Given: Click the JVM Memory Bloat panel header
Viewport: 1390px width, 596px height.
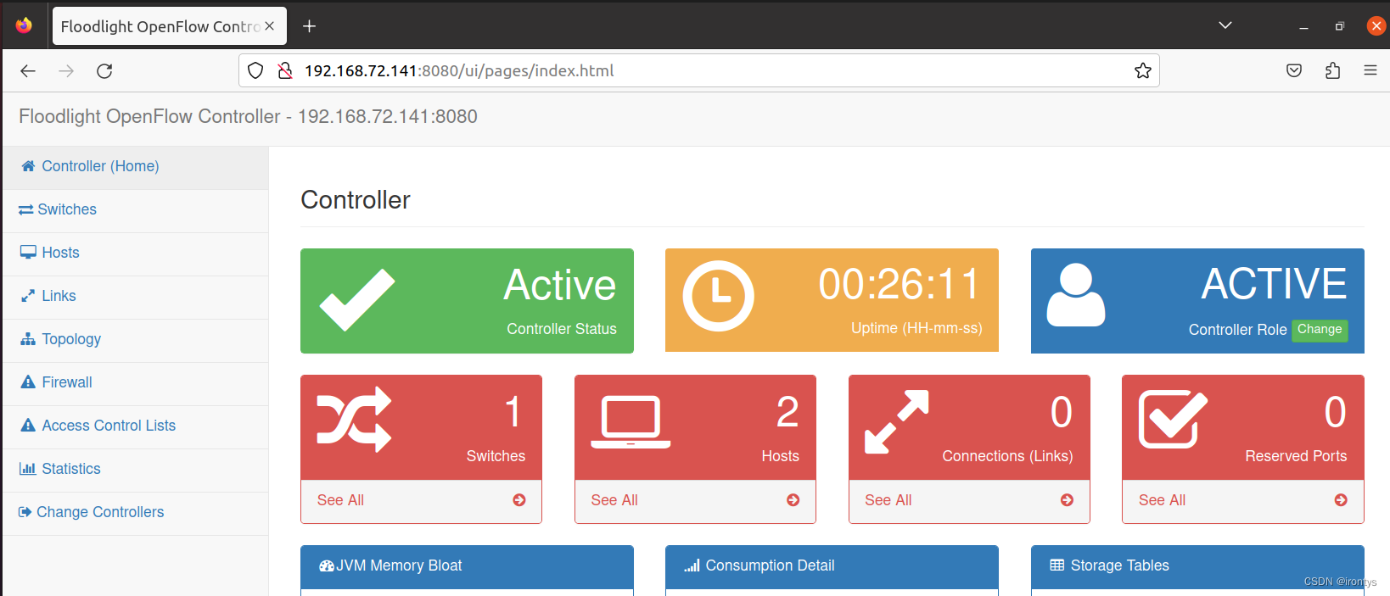Looking at the screenshot, I should point(467,566).
